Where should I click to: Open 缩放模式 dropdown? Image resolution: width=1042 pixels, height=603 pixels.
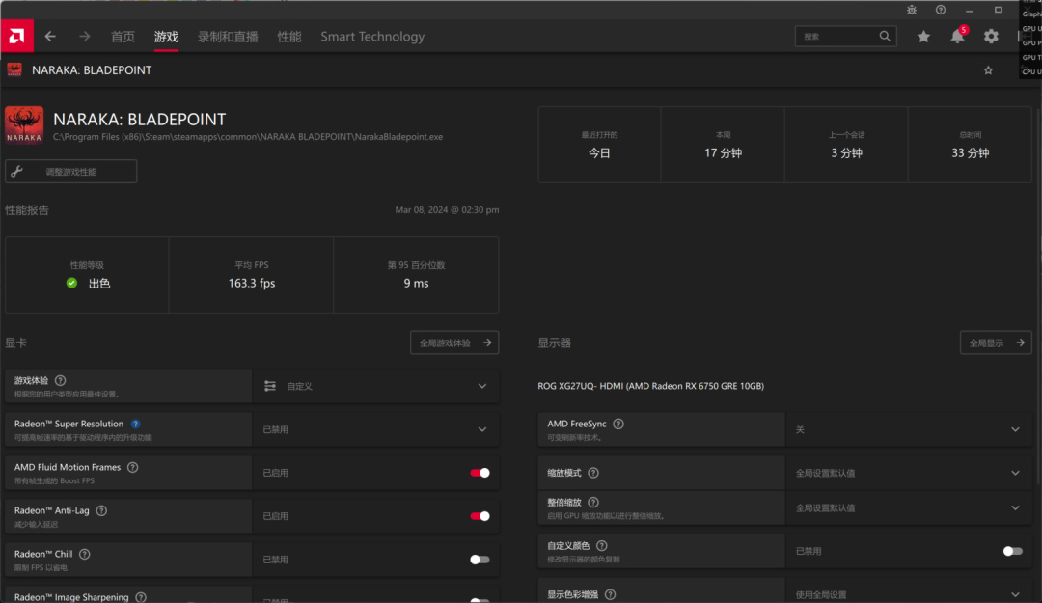coord(909,473)
